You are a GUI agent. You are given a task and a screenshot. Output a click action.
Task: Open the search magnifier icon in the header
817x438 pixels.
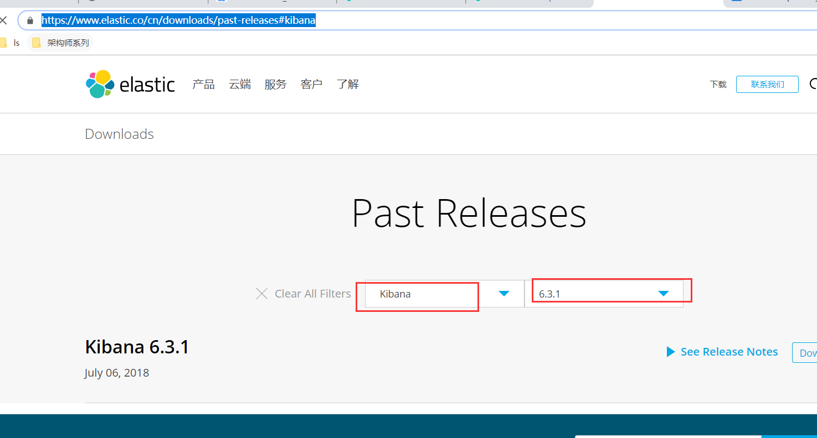[x=813, y=84]
